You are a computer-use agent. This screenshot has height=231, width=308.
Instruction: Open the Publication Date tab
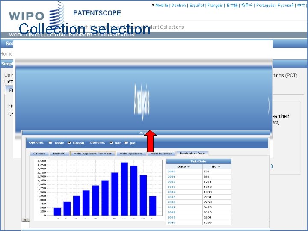tap(192, 153)
